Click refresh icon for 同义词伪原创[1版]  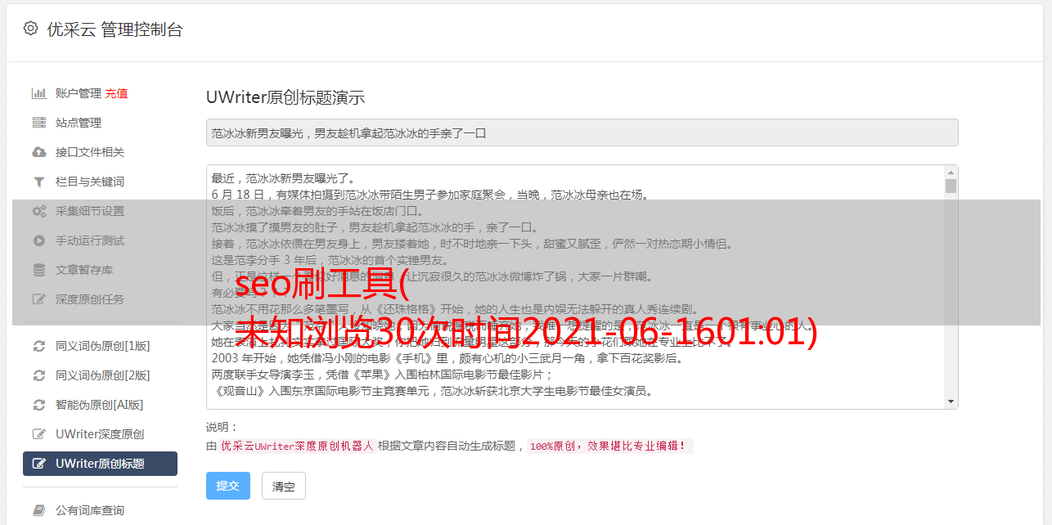click(38, 346)
